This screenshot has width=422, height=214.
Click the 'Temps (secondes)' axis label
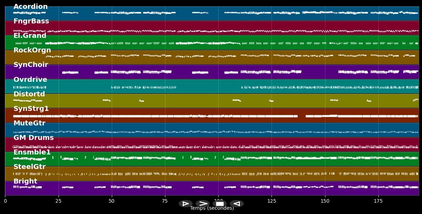[212, 209]
